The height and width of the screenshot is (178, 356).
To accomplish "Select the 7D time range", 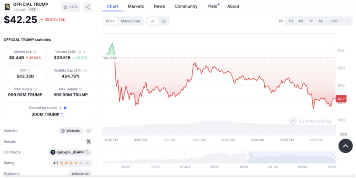I will click(x=290, y=21).
